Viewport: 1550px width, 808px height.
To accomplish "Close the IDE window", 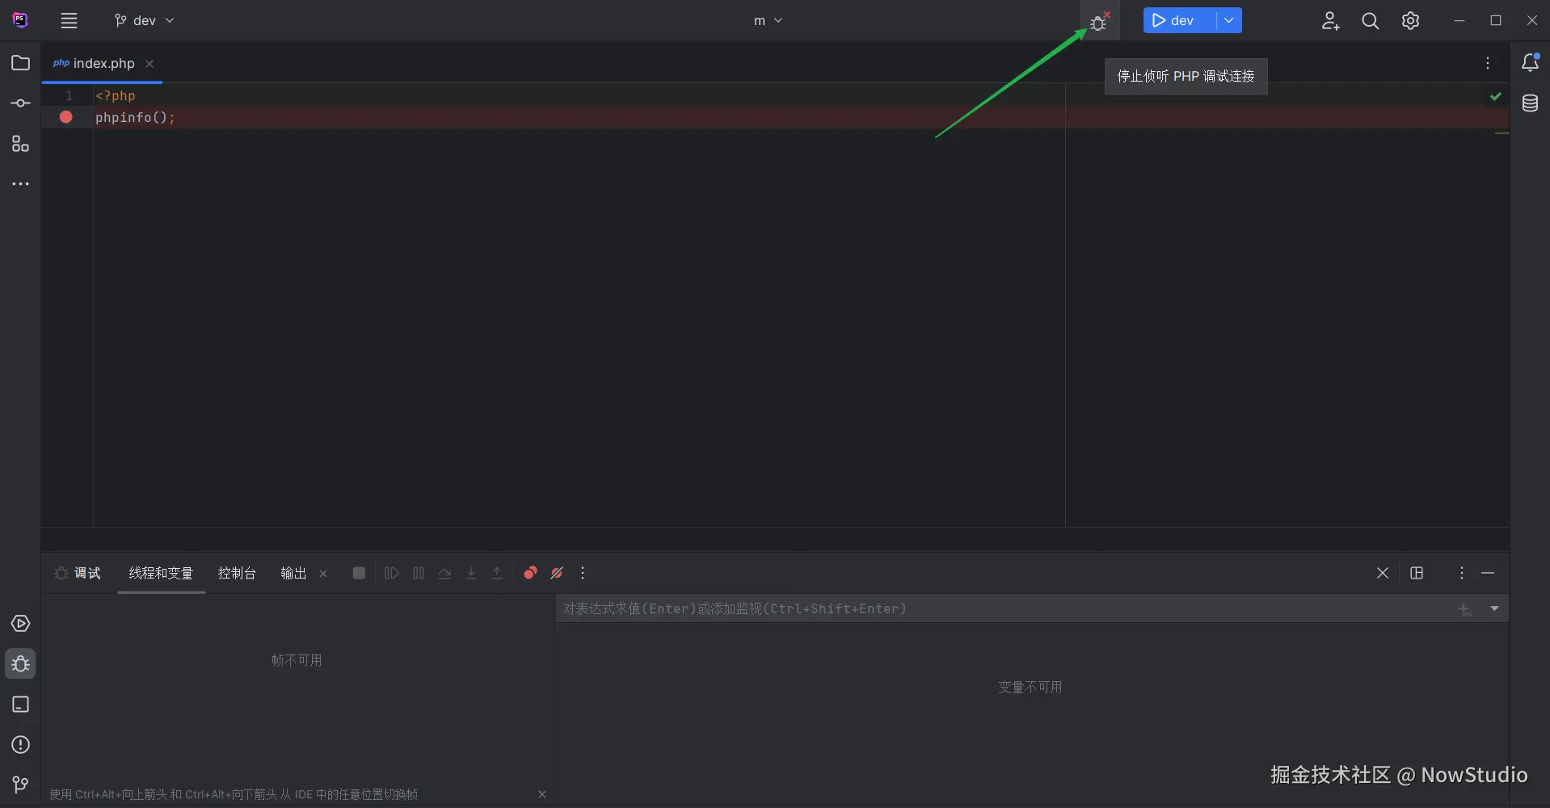I will [x=1532, y=21].
